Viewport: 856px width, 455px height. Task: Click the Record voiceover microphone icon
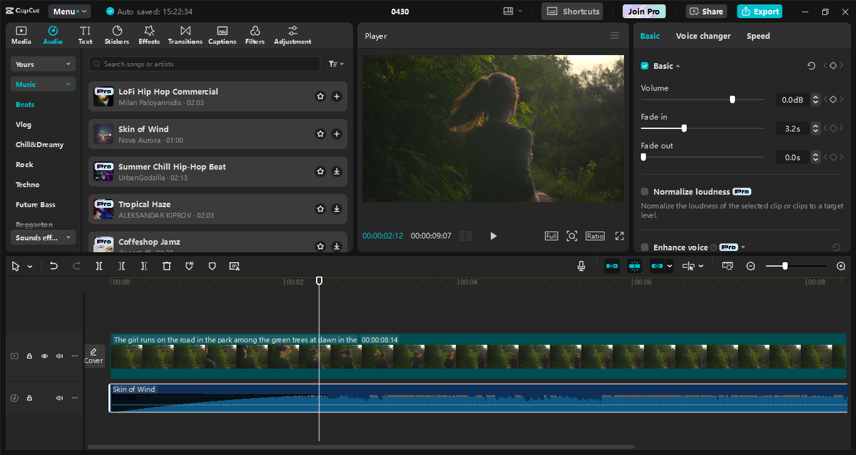pyautogui.click(x=581, y=266)
